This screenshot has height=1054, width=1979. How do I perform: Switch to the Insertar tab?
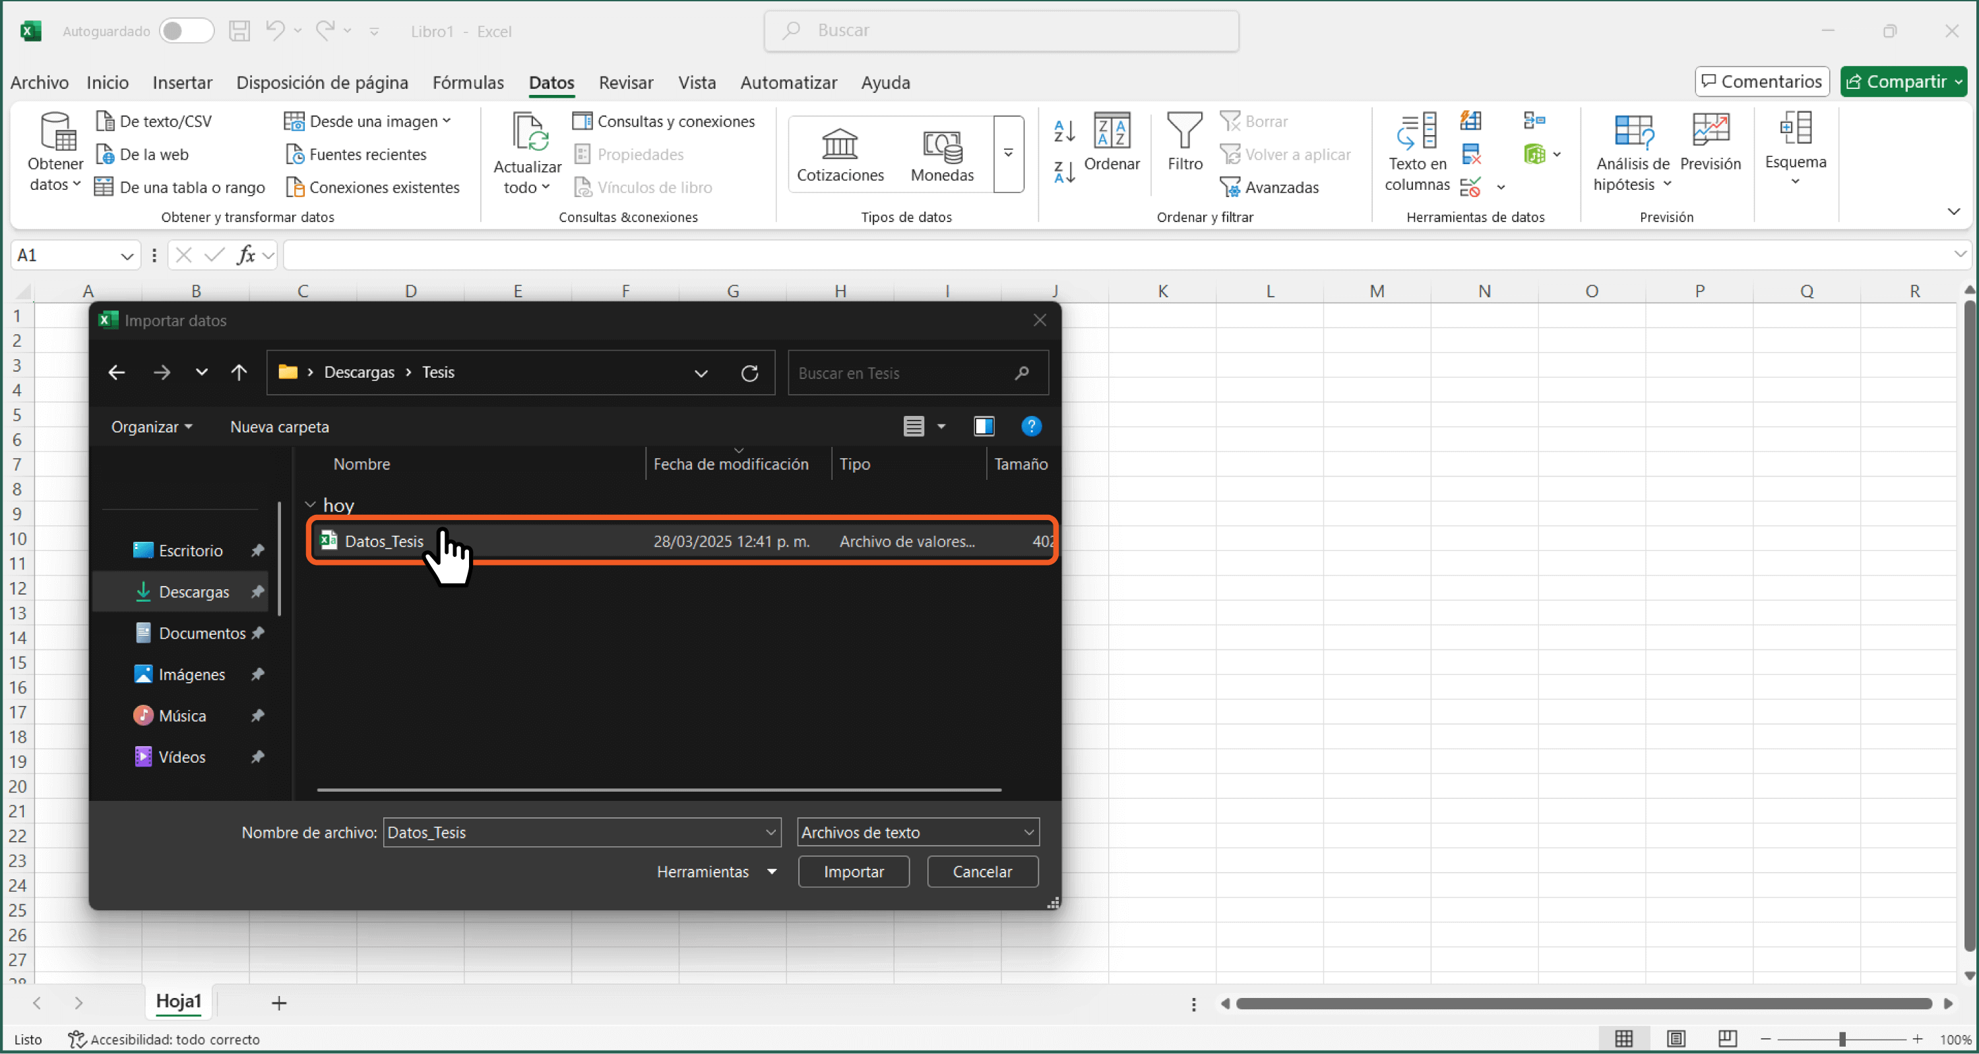click(x=182, y=82)
